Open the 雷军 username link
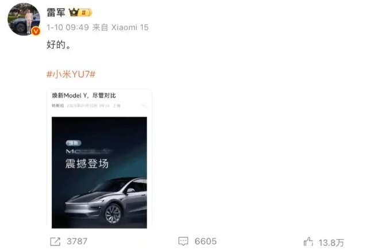The width and height of the screenshot is (377, 250). (x=56, y=13)
